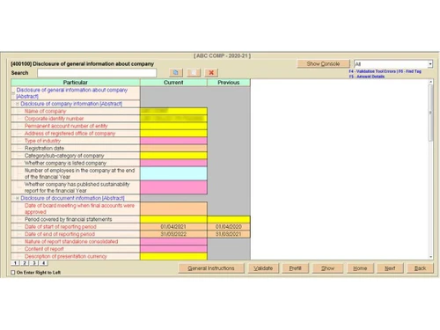Click previous start date '01/04/2020'

[229, 227]
